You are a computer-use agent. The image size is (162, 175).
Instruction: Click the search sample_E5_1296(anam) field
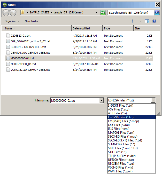pos(130,13)
